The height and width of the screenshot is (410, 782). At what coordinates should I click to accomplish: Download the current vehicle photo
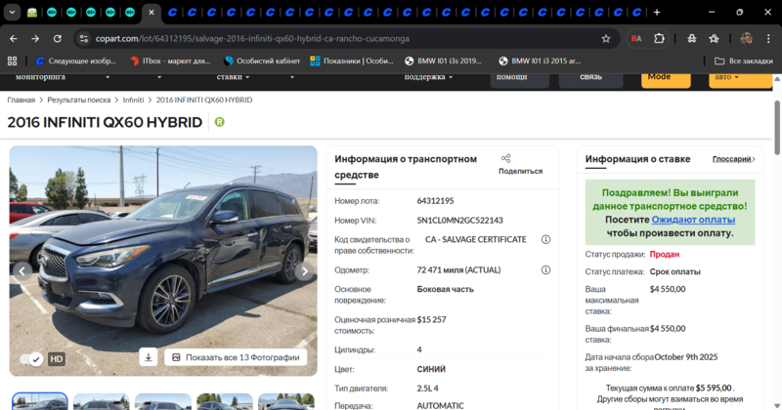(149, 357)
